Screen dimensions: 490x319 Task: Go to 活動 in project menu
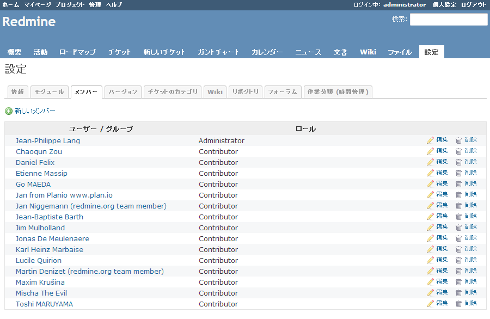click(41, 52)
